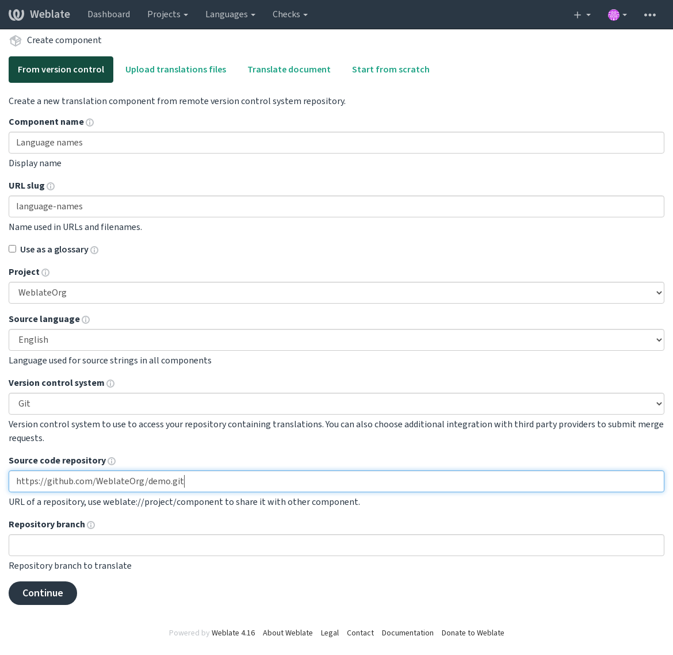Focus the Component name input
Viewport: 673px width, 655px height.
click(x=336, y=143)
